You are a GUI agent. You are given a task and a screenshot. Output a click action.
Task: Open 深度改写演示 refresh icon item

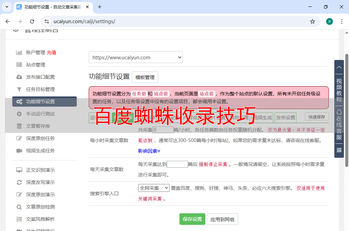pyautogui.click(x=19, y=182)
